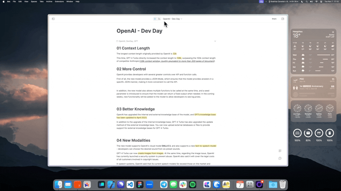Open Calendar icon showing 7 in dock
This screenshot has width=341, height=191.
(x=240, y=185)
